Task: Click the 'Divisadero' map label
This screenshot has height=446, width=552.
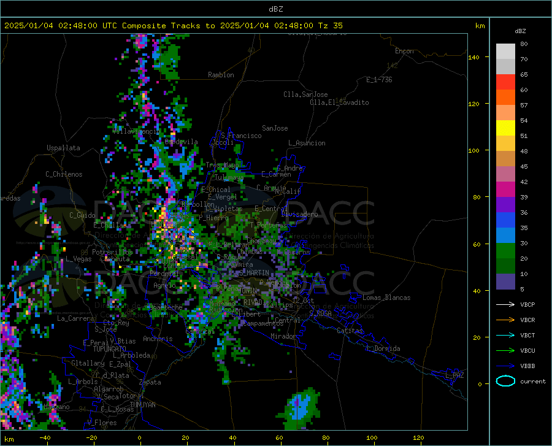Action: coord(299,214)
